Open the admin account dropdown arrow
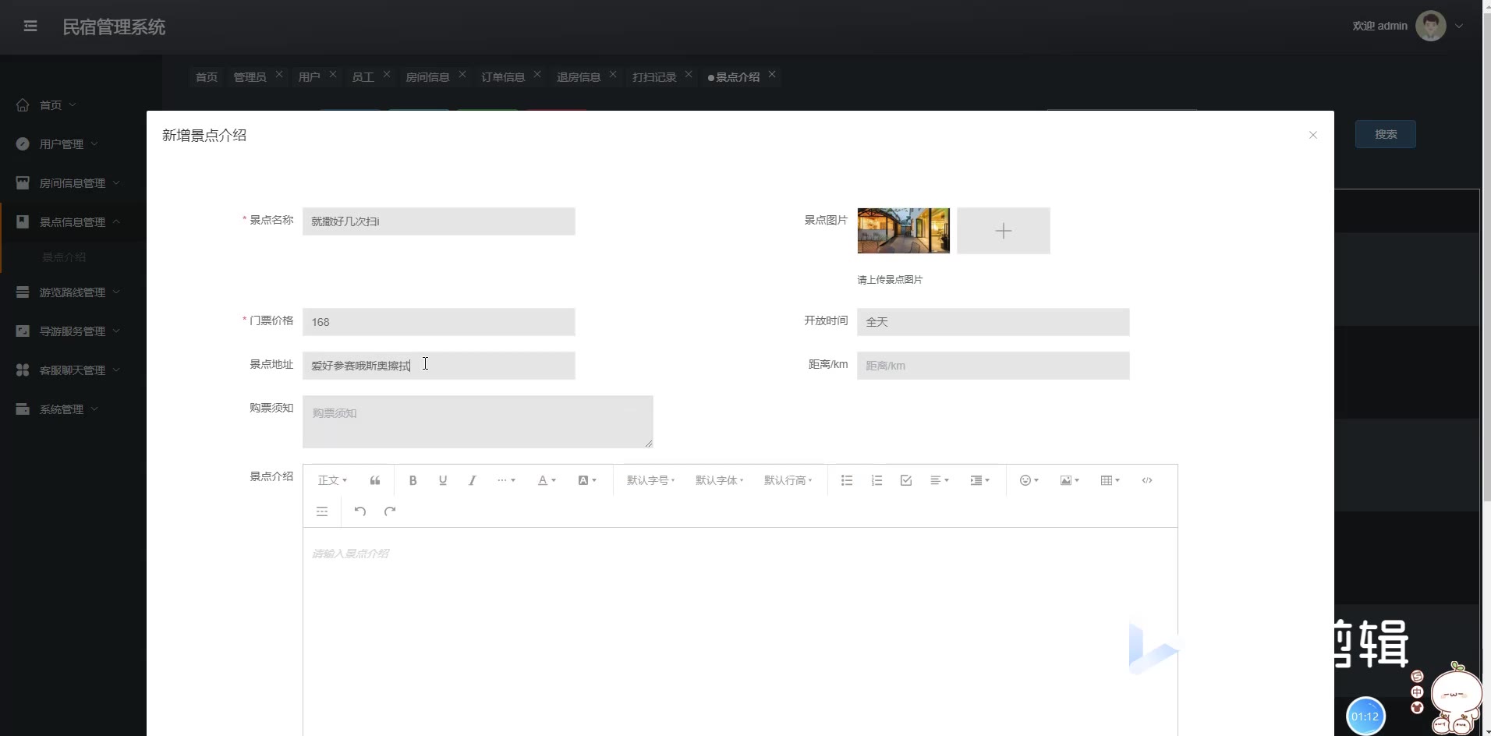This screenshot has width=1491, height=736. [1459, 26]
